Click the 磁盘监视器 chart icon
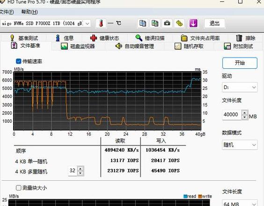This screenshot has width=264, height=206. 64,46
